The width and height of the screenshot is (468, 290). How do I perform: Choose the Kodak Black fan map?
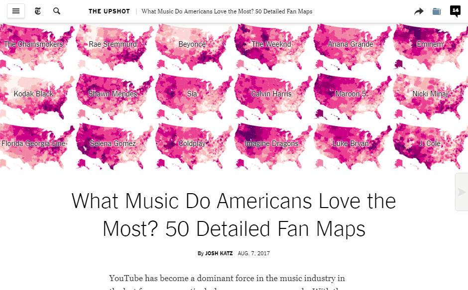(x=34, y=94)
